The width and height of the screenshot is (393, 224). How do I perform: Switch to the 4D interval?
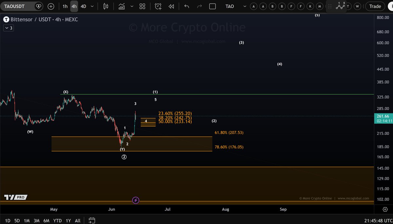(x=84, y=6)
